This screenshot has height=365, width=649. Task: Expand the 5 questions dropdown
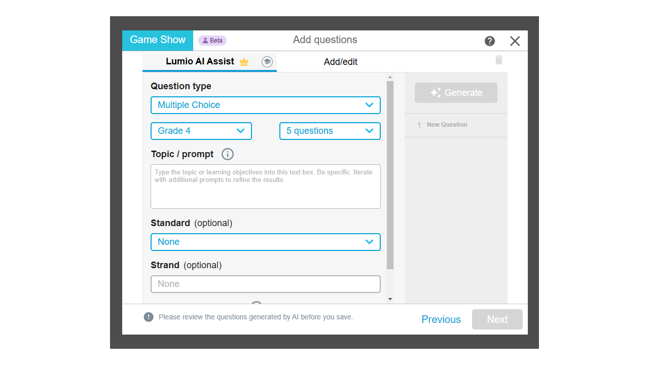pyautogui.click(x=330, y=131)
